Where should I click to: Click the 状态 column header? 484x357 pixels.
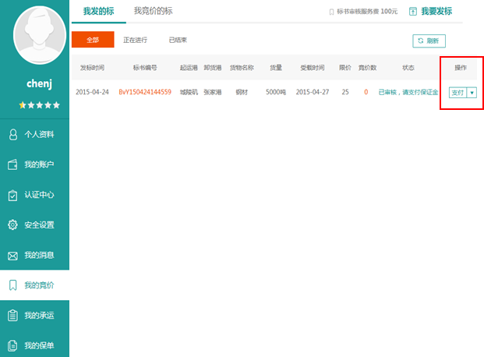click(x=408, y=68)
